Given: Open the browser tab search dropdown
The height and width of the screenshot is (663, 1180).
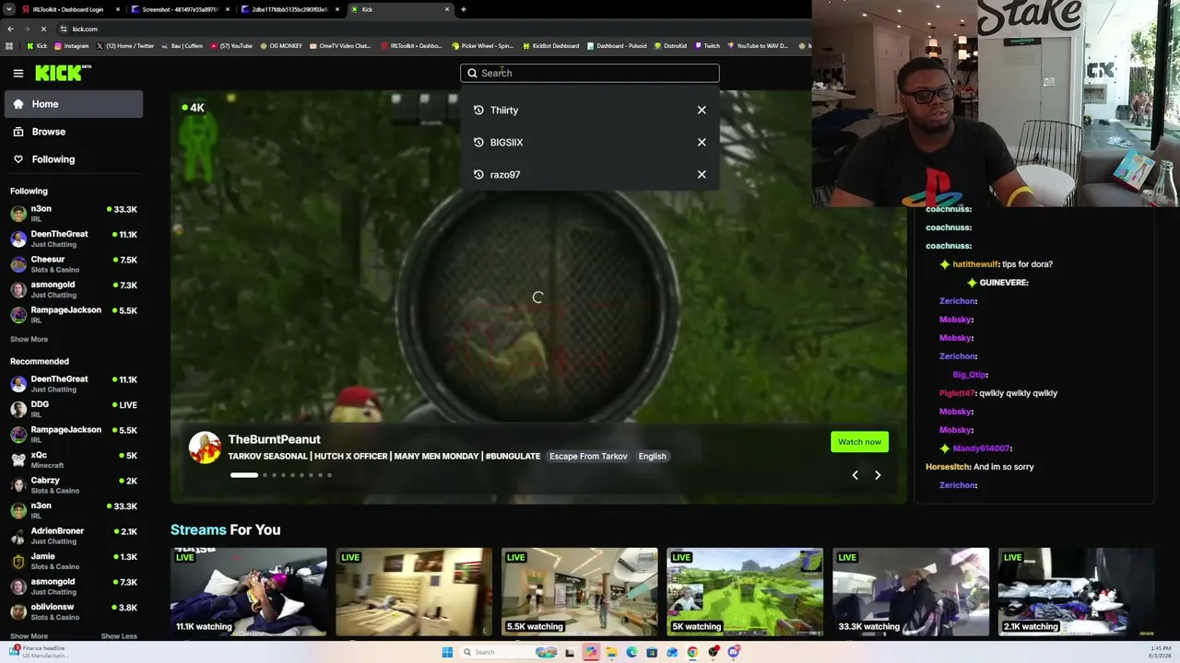Looking at the screenshot, I should click(9, 9).
